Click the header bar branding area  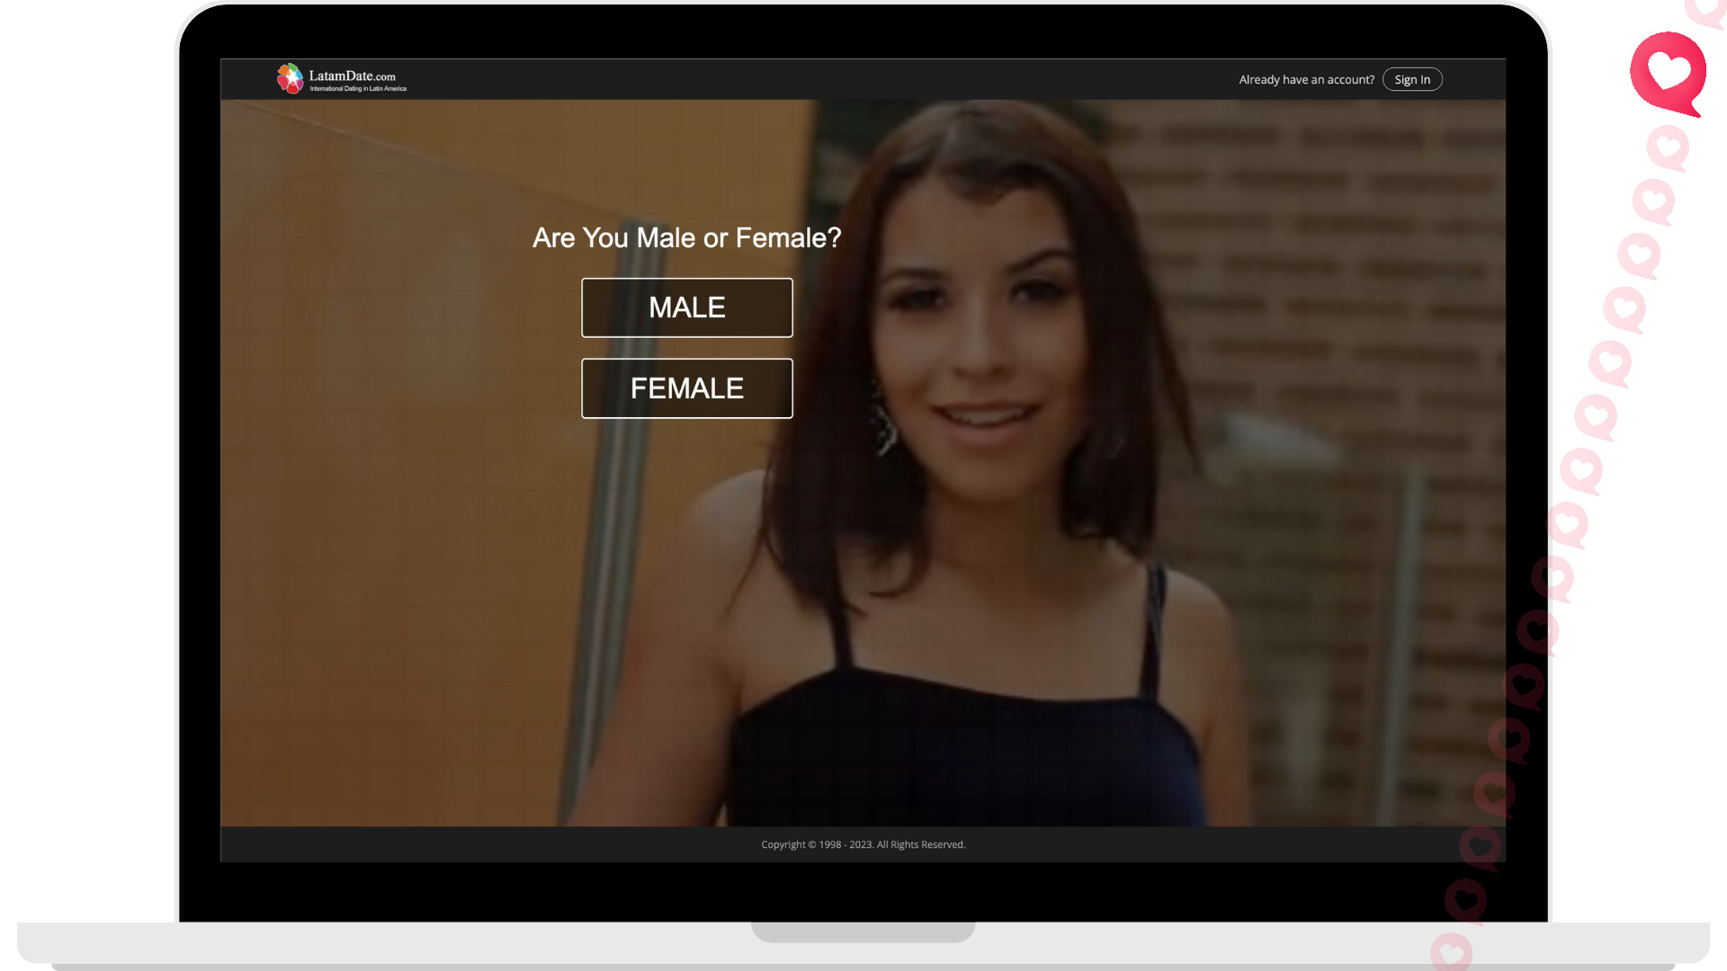tap(342, 78)
